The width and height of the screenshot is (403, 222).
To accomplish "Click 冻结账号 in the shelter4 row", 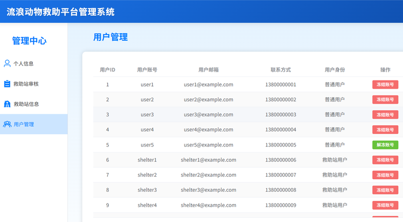I will click(385, 205).
